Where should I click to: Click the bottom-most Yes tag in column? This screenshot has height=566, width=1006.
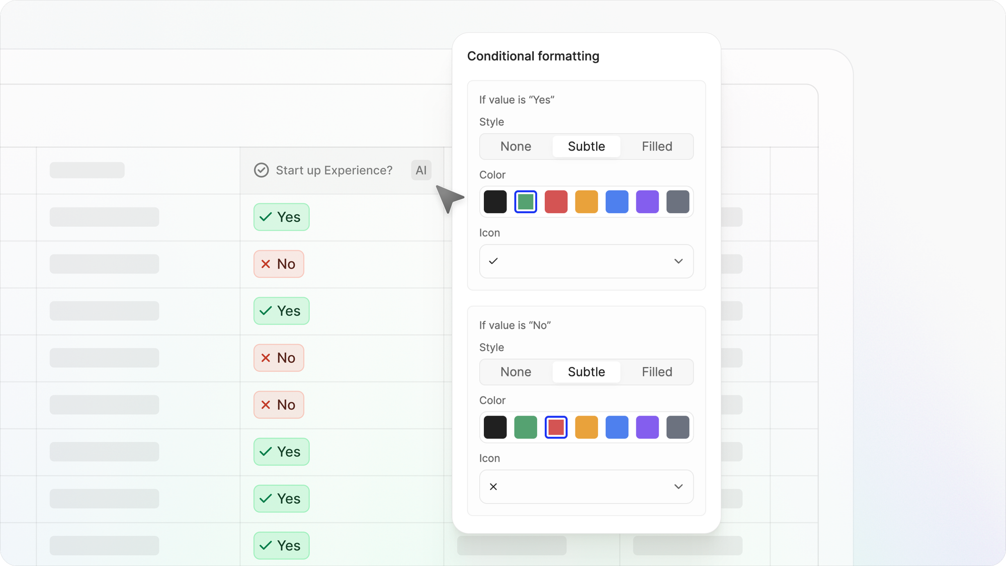point(281,545)
